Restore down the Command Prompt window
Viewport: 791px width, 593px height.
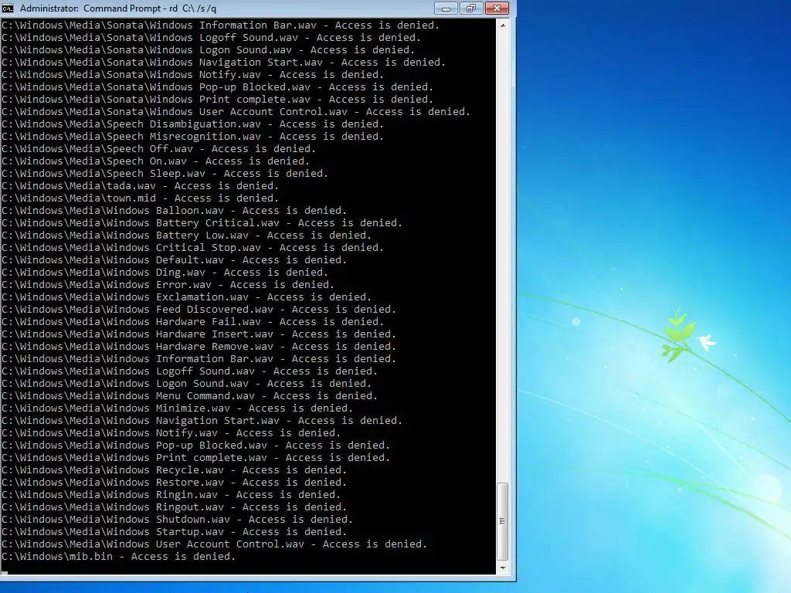471,8
